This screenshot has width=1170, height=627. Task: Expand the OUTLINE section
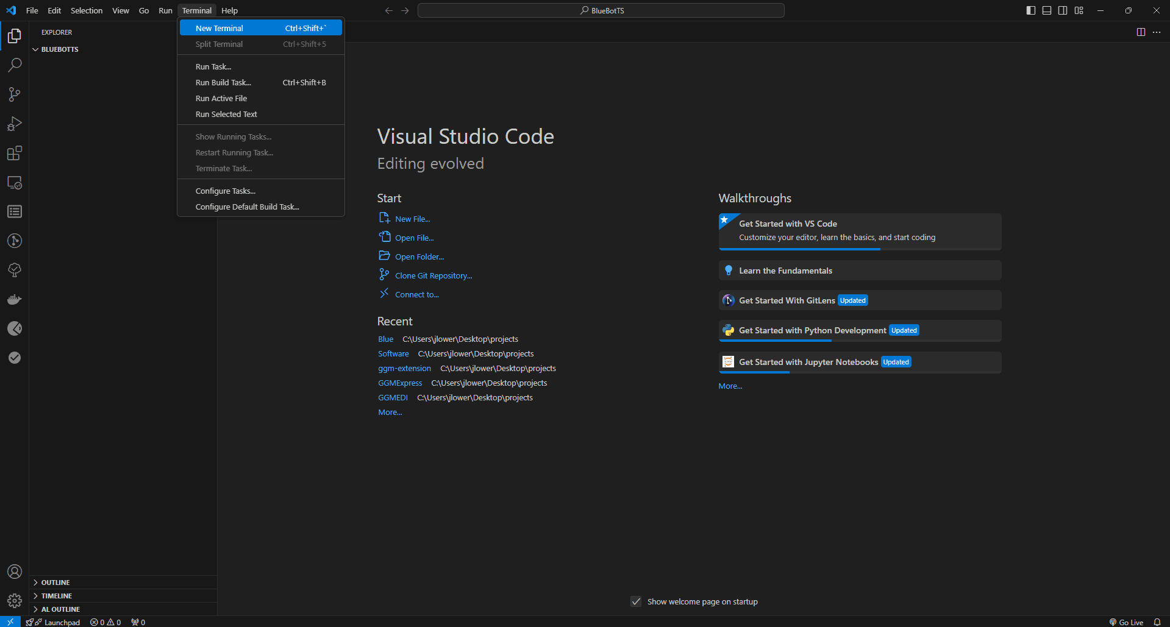coord(123,583)
